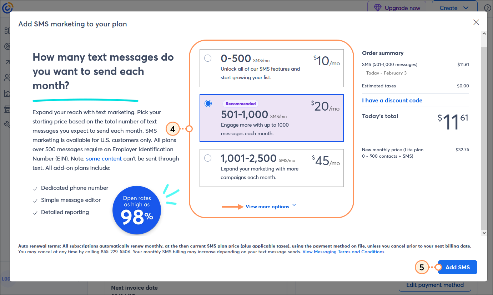Image resolution: width=493 pixels, height=295 pixels.
Task: Click the Estimated taxes label
Action: click(x=379, y=86)
